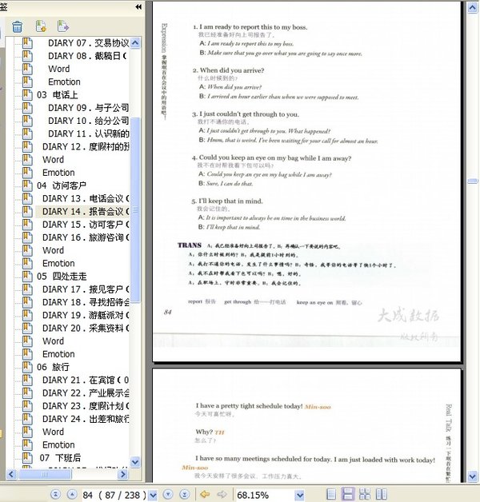Jump to the last page
The height and width of the screenshot is (502, 480).
click(185, 494)
